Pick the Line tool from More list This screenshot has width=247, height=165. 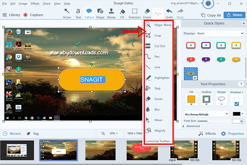pyautogui.click(x=158, y=67)
